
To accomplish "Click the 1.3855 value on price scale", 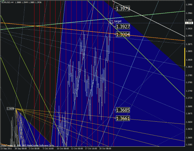I will click(189, 51).
